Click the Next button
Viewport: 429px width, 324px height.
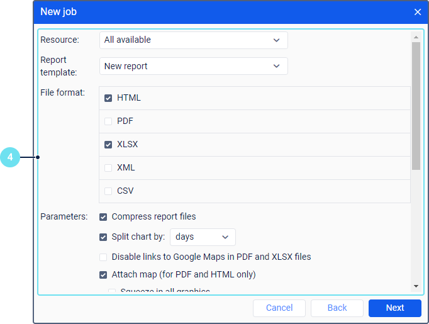tap(395, 308)
